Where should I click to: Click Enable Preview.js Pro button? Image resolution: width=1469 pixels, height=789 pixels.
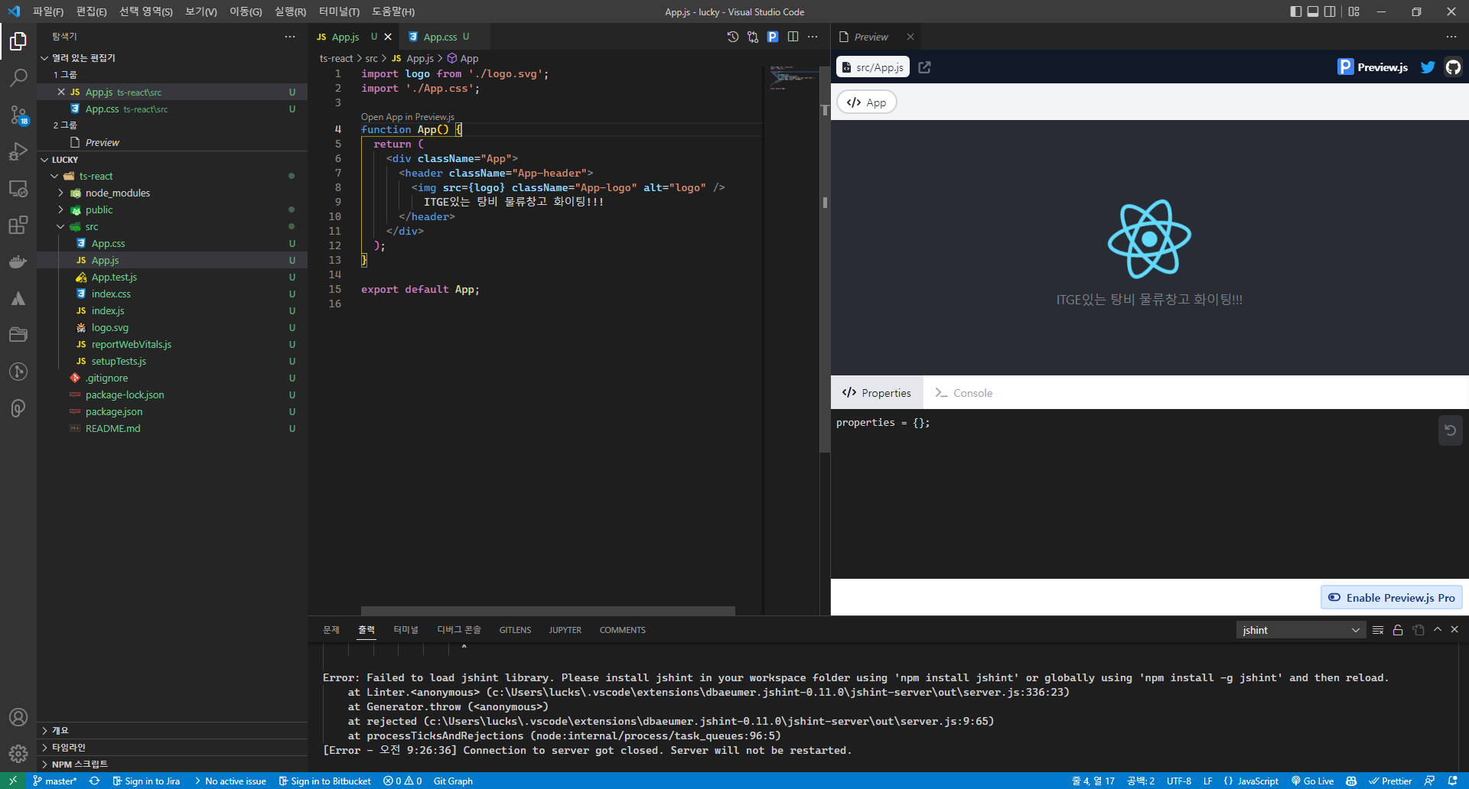pyautogui.click(x=1391, y=598)
